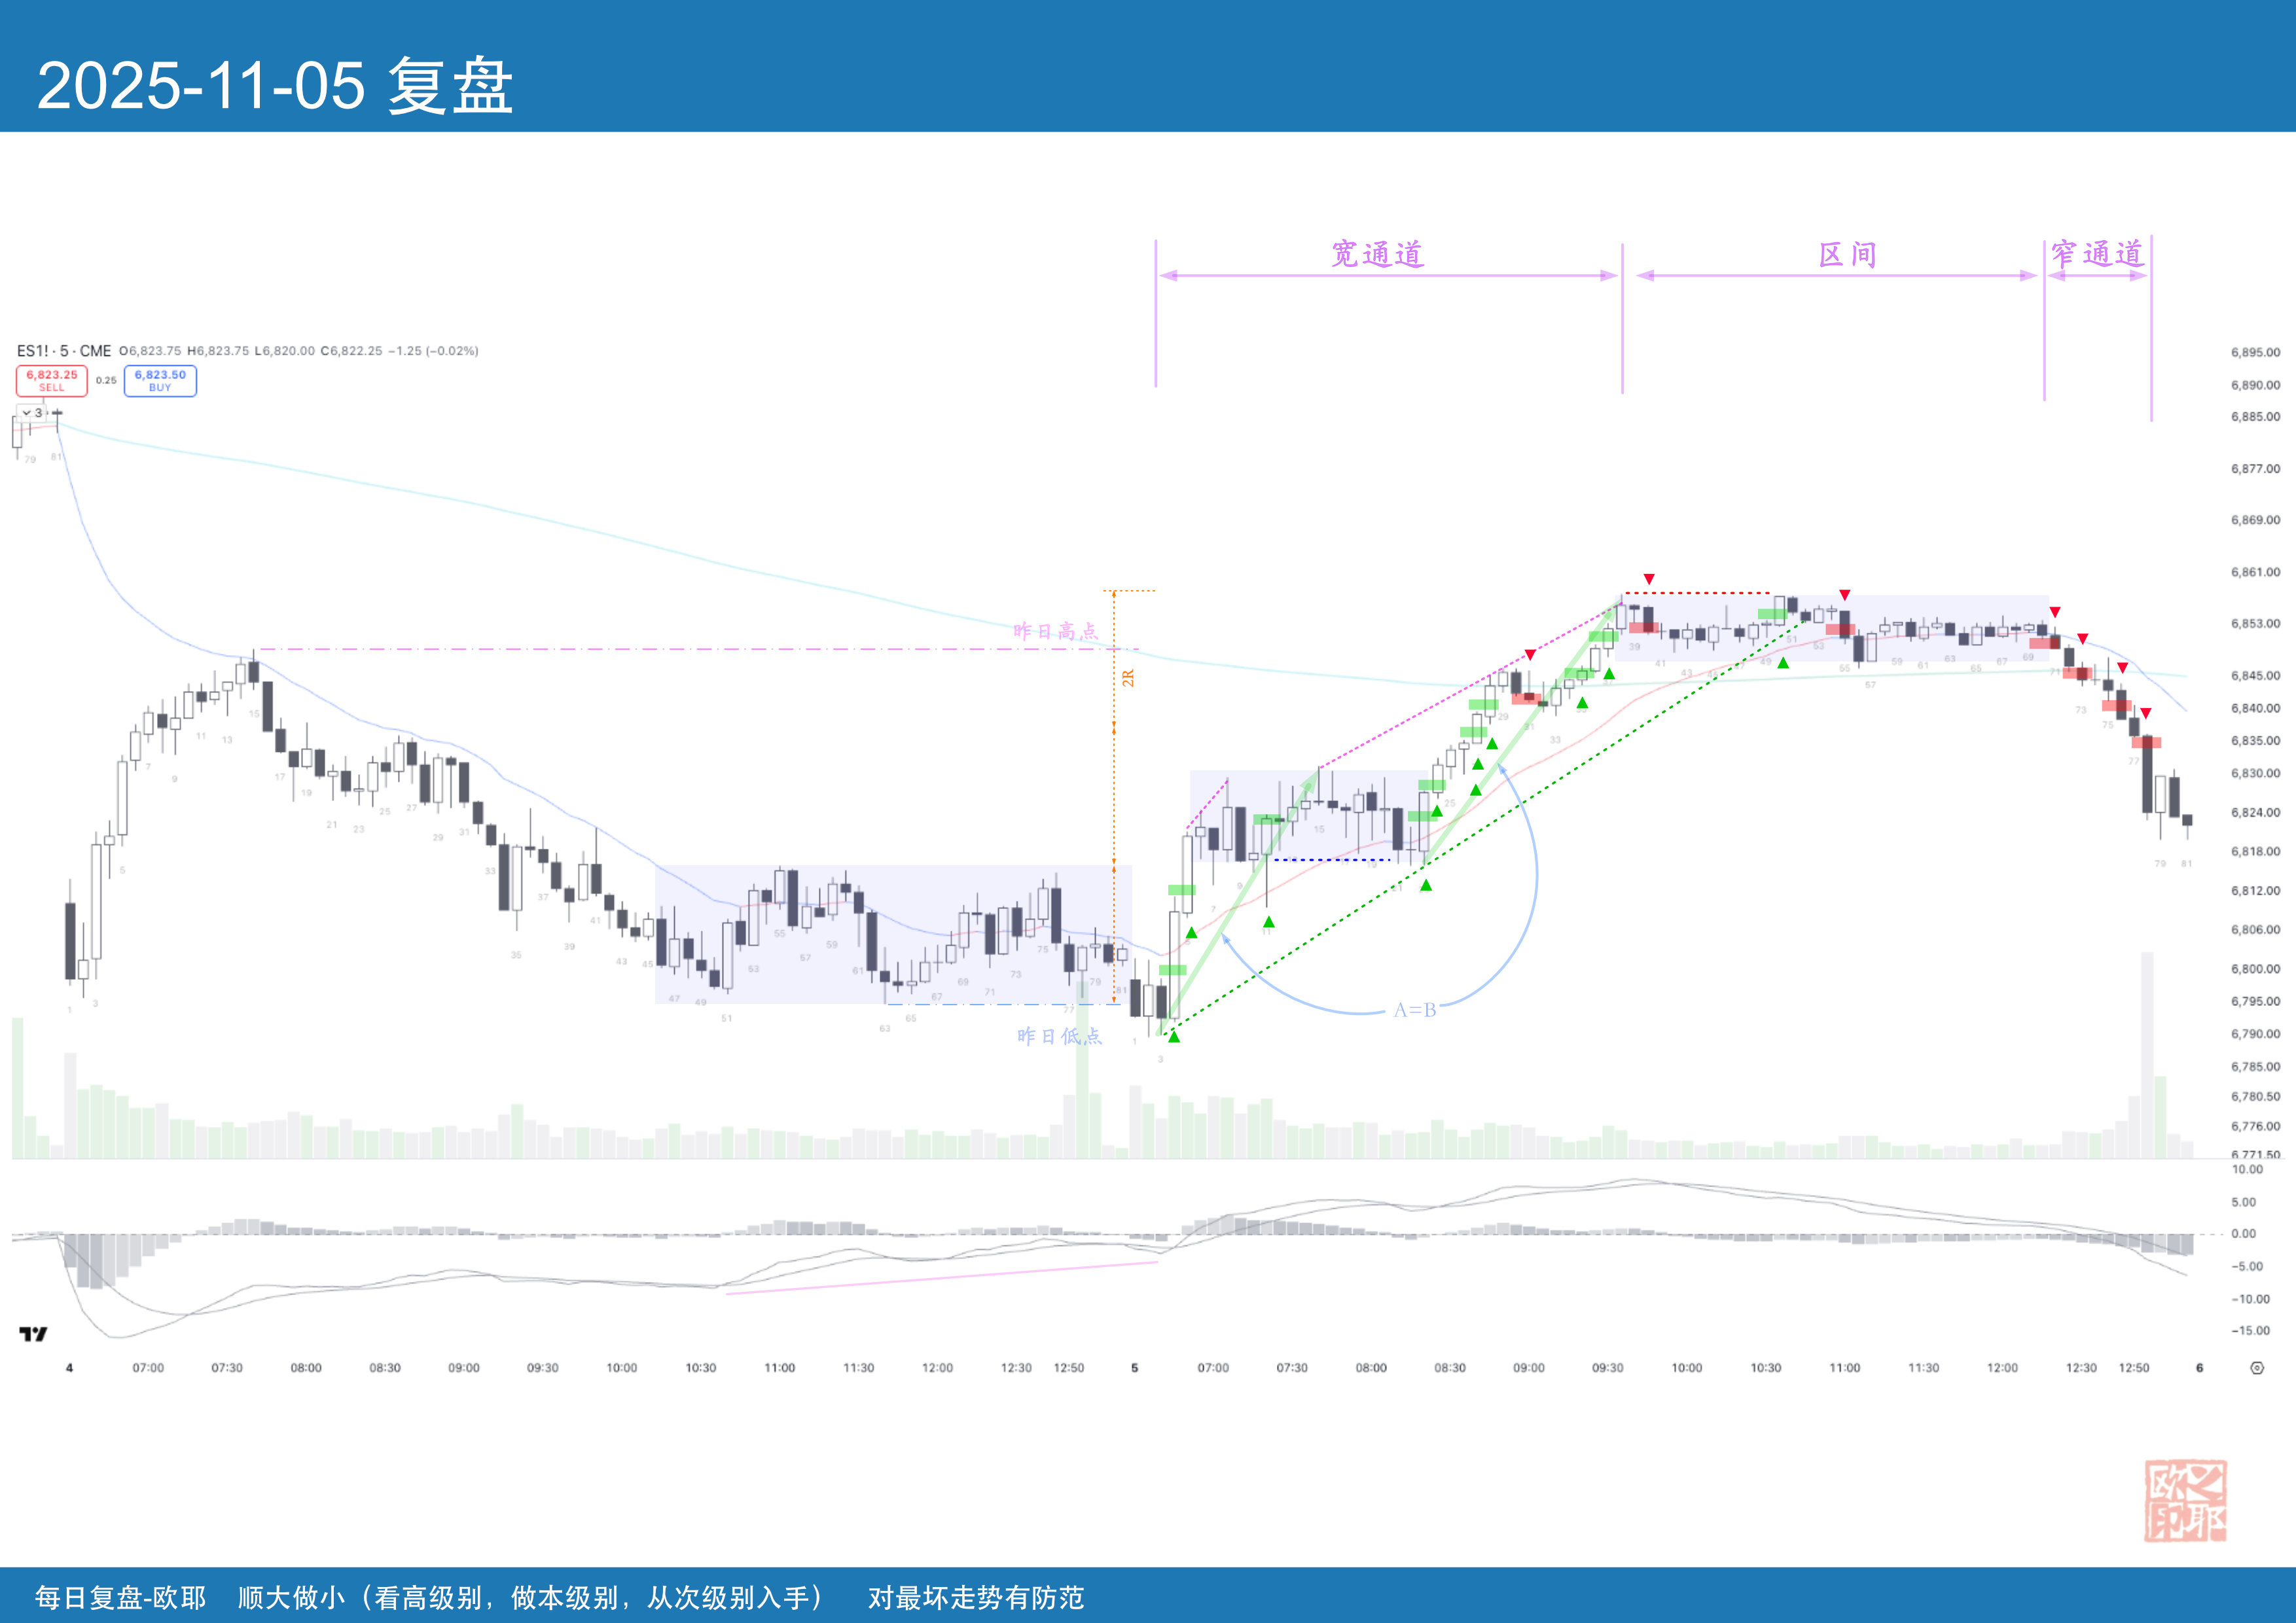Screen dimensions: 2296x1623
Task: Open chart settings gear near time axis
Action: 2257,1368
